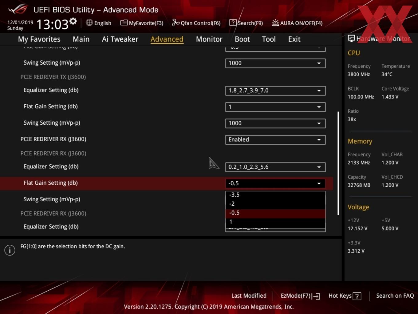The width and height of the screenshot is (418, 314).
Task: Collapse the Flat Gain Setting -0.5 dropdown
Action: click(275, 183)
